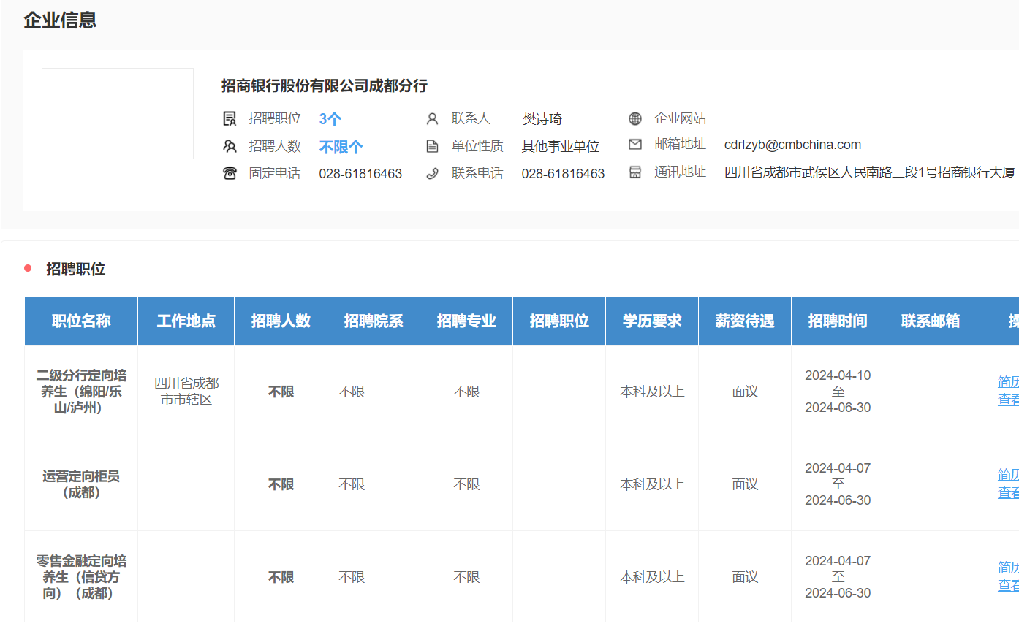
Task: Click the 薪资待遇 column header
Action: click(744, 321)
